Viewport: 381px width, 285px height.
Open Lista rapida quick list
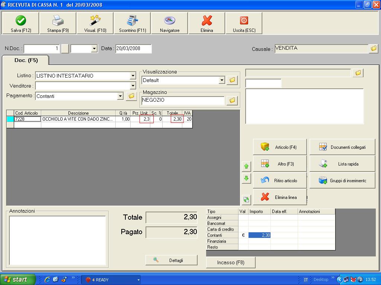coord(342,164)
